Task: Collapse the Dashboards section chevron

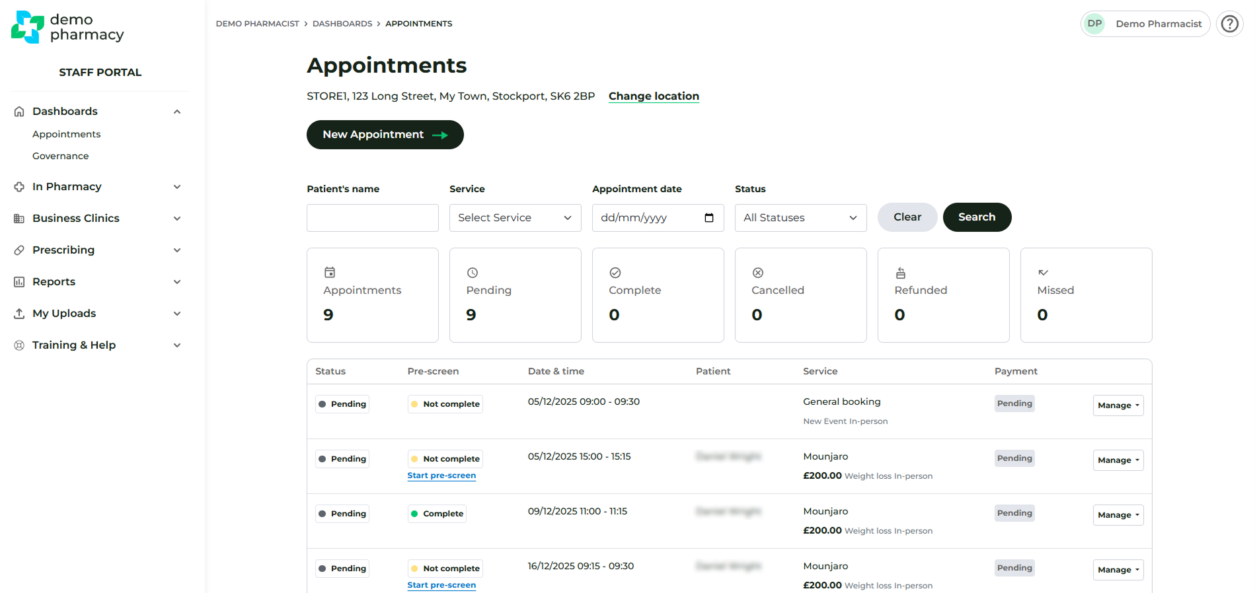Action: click(x=177, y=112)
